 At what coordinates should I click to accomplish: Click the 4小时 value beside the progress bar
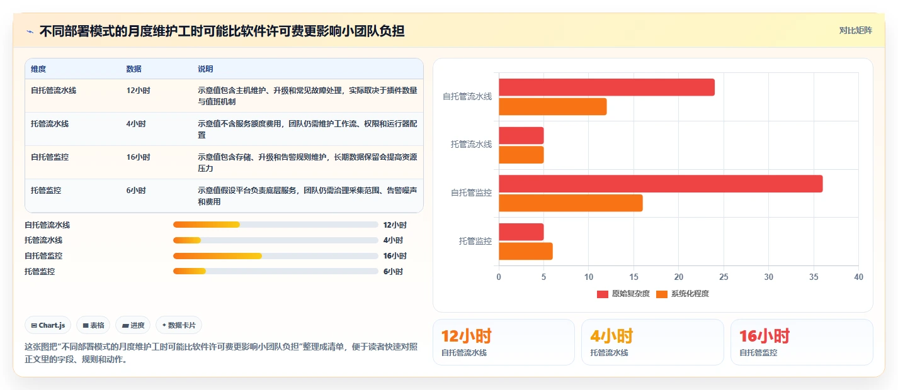click(393, 240)
